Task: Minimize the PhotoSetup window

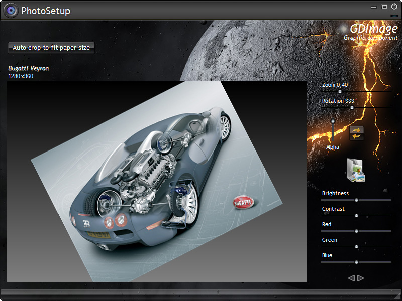Action: 374,7
